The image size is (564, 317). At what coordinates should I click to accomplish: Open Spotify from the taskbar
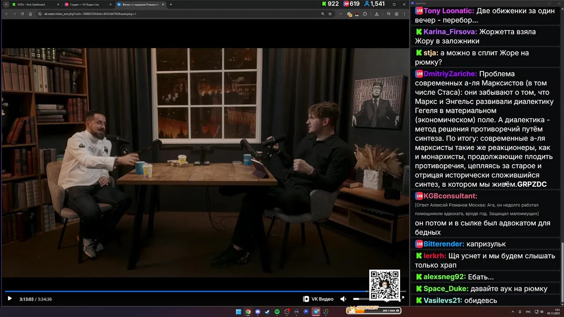tap(277, 311)
